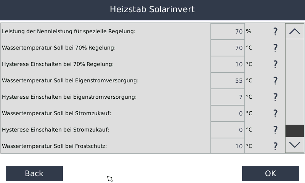Show help for Wassertemperatur Soll bei Stromzukauf
This screenshot has width=305, height=183.
pos(275,113)
